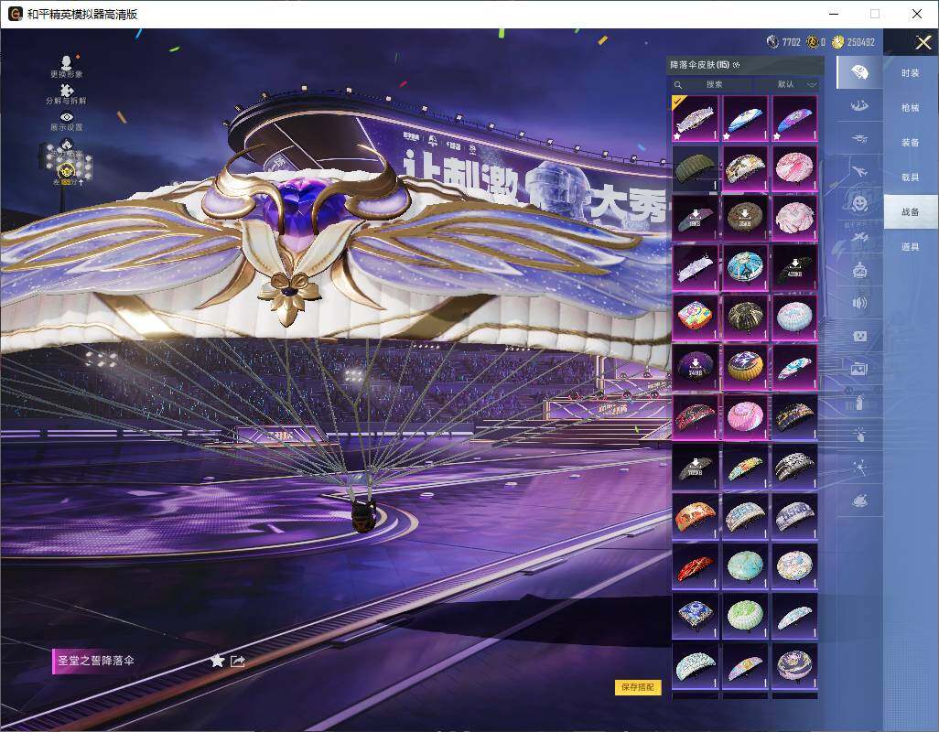Image resolution: width=939 pixels, height=732 pixels.
Task: Open the skydiving pose category icon
Action: click(x=859, y=106)
